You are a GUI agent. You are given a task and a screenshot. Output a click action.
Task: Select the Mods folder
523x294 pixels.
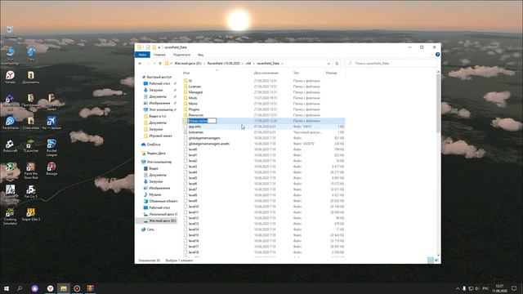click(193, 98)
